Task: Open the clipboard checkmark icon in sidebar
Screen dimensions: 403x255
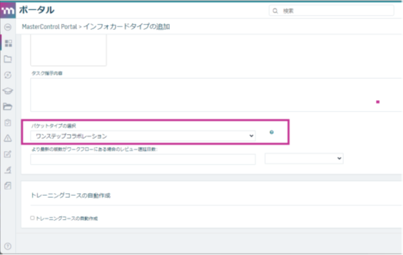Action: [x=7, y=122]
